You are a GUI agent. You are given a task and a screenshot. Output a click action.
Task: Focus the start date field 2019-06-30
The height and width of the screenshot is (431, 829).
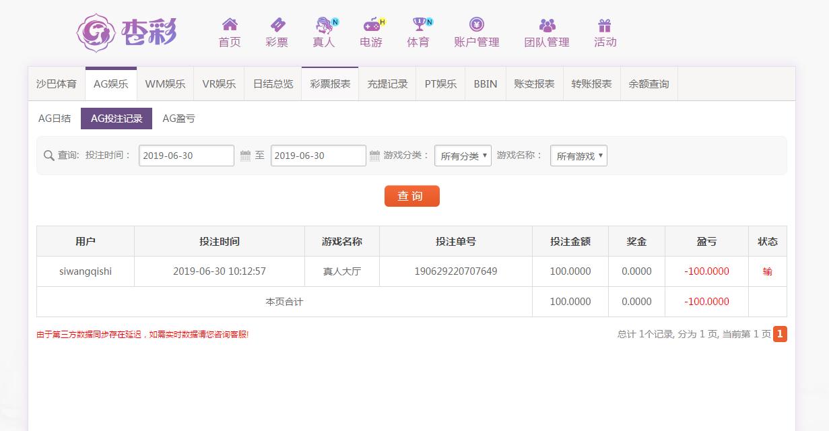pyautogui.click(x=187, y=156)
